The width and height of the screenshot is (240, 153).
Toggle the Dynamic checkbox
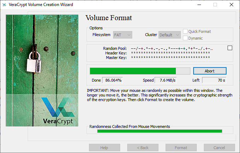(185, 38)
